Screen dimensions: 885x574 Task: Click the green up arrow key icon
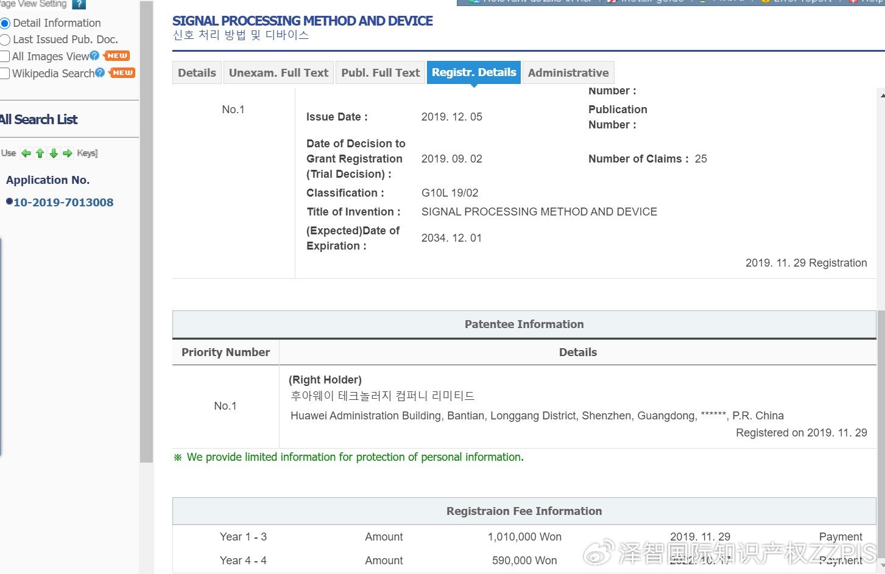coord(40,153)
